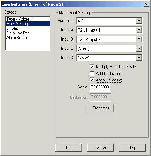Viewport: 151px width, 156px height.
Task: Close the Line Settings dialog
Action: pyautogui.click(x=146, y=4)
